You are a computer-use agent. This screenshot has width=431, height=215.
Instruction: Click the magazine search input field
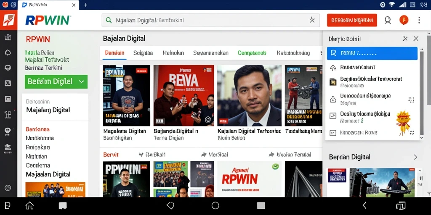[x=210, y=20]
